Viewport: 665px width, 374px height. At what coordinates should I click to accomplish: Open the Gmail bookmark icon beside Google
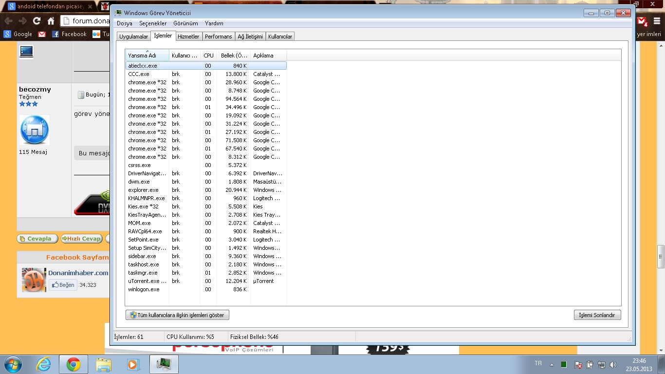click(x=42, y=34)
